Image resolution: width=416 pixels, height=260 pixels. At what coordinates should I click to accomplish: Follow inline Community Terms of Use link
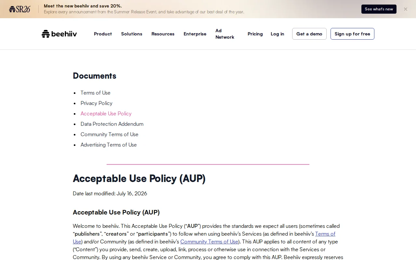point(209,241)
